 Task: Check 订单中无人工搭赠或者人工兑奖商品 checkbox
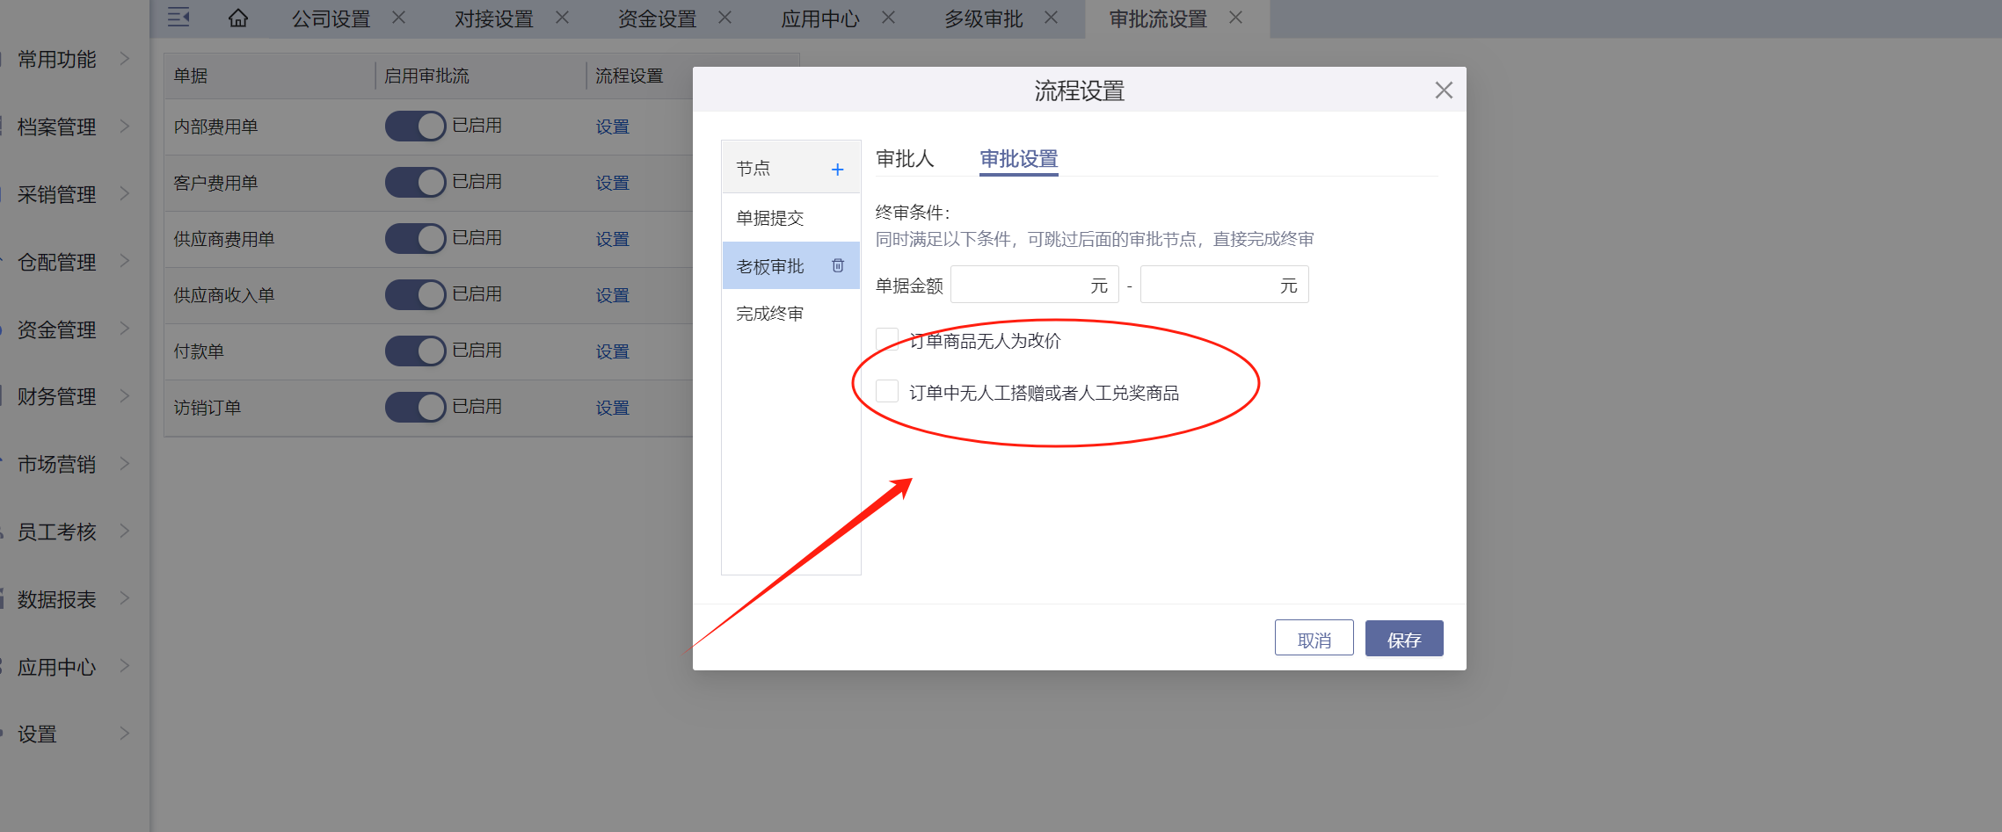pos(887,392)
